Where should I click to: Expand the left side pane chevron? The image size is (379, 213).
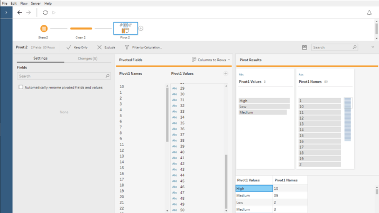6,12
